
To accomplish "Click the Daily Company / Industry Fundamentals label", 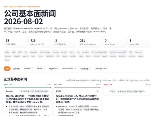I will tap(22, 7).
